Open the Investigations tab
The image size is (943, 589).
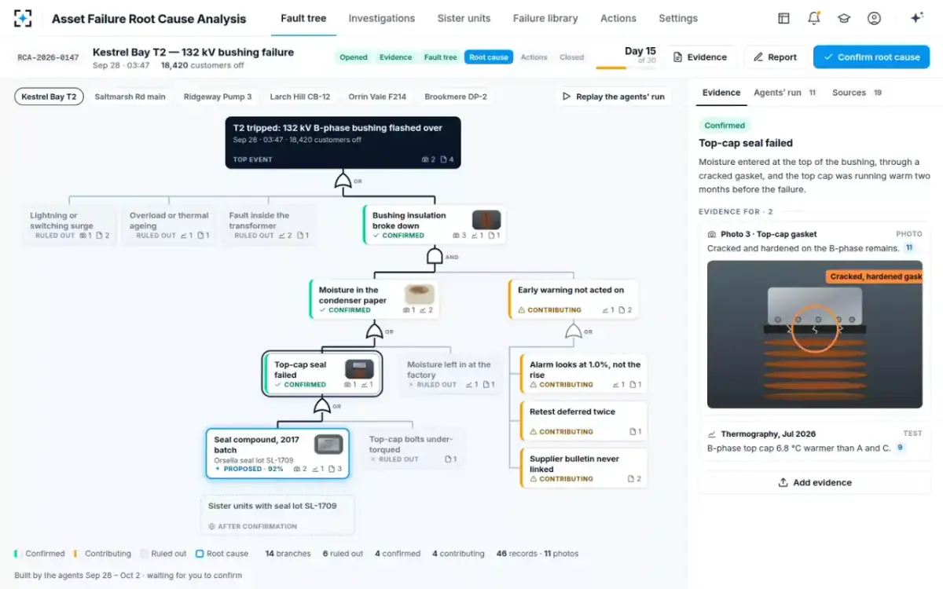point(382,18)
